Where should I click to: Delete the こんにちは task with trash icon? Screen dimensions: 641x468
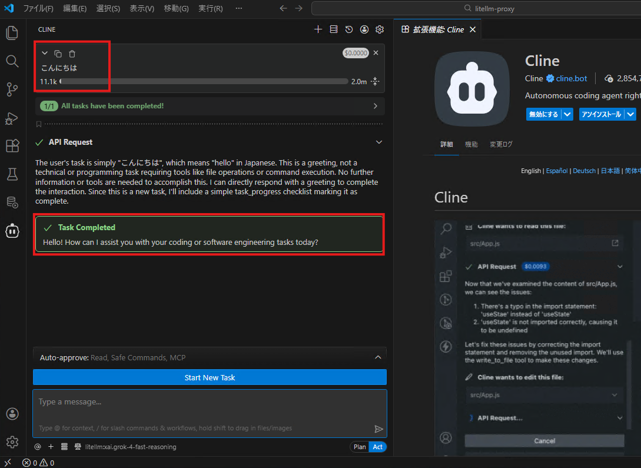coord(72,54)
